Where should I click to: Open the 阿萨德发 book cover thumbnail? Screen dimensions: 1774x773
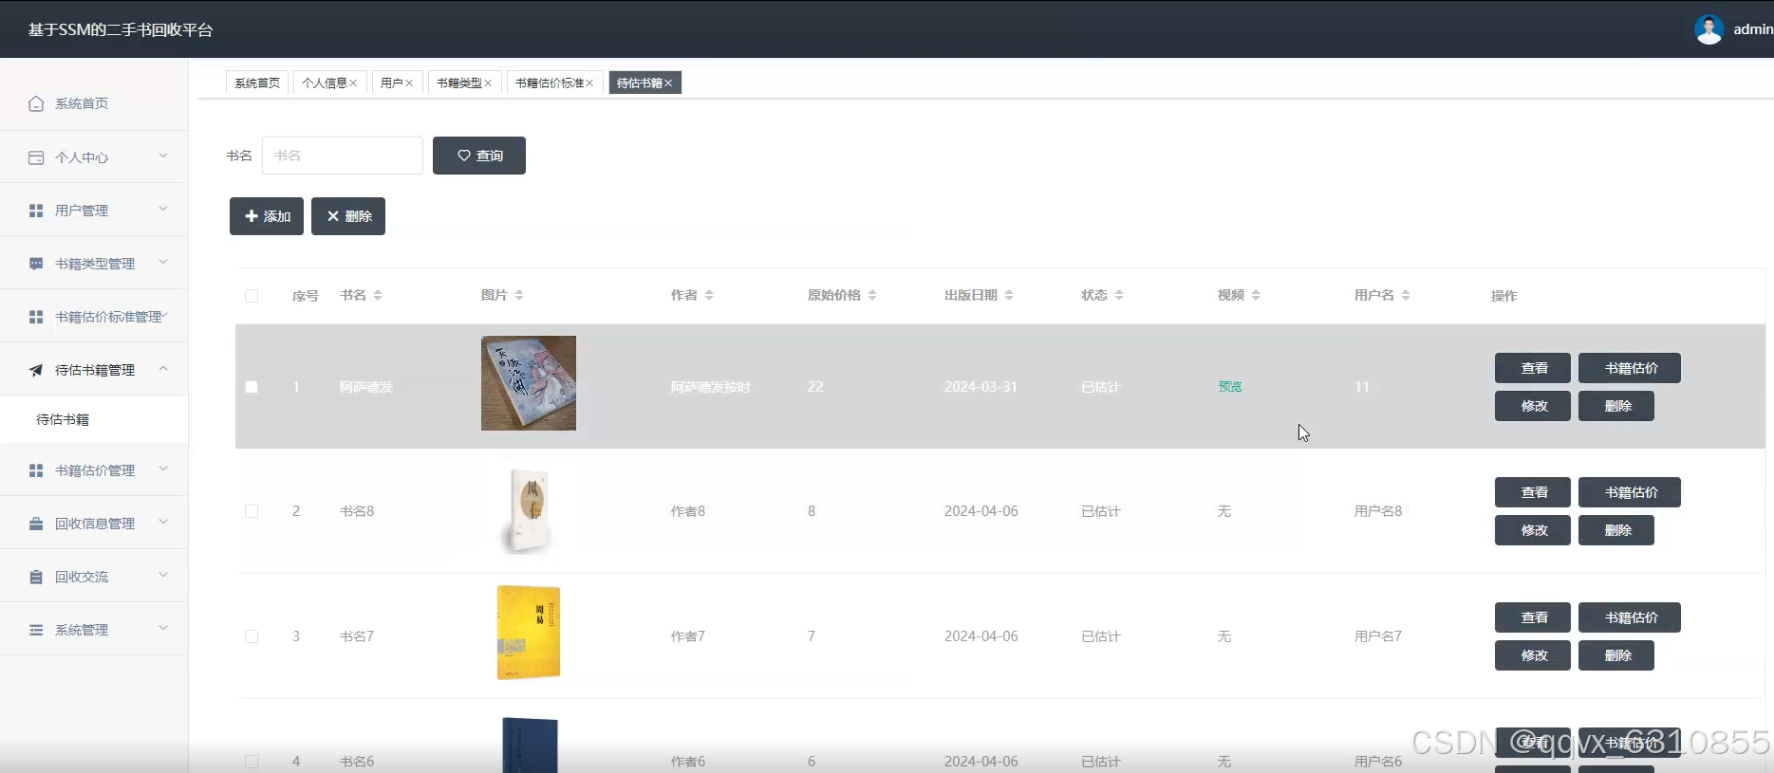(x=529, y=383)
